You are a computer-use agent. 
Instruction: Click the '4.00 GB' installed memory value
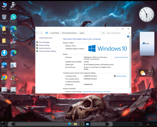(x=86, y=62)
